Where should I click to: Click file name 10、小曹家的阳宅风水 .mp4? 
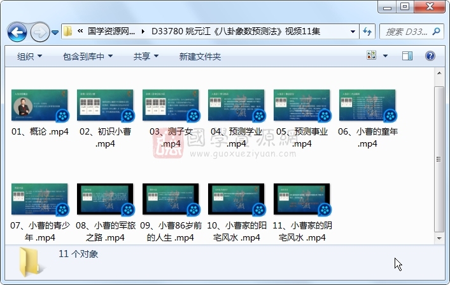237,232
